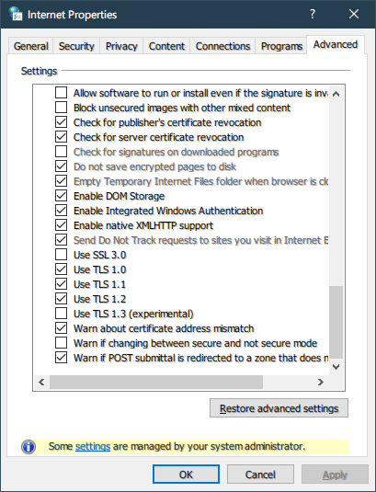Toggle Enable DOM Storage checkbox
Viewport: 376px width, 492px height.
[62, 196]
